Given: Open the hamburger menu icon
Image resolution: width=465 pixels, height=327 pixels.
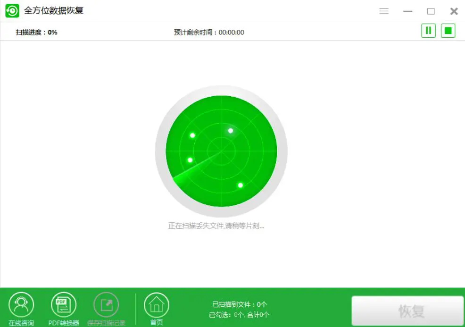Looking at the screenshot, I should [384, 10].
